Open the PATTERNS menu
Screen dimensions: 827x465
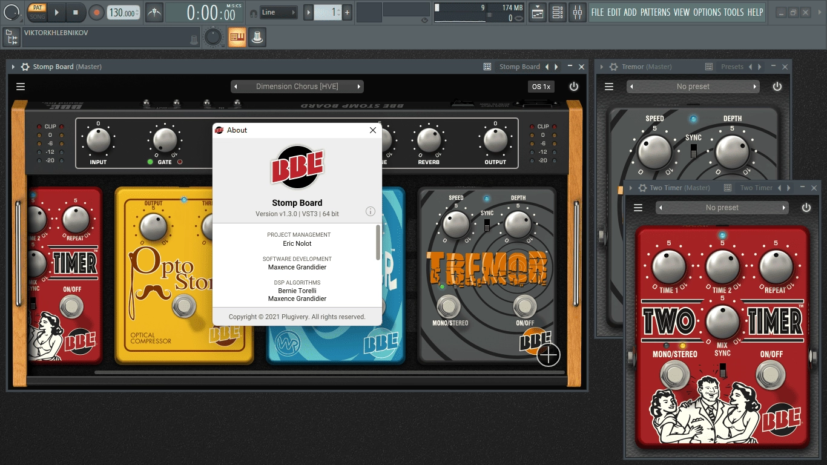(x=656, y=12)
